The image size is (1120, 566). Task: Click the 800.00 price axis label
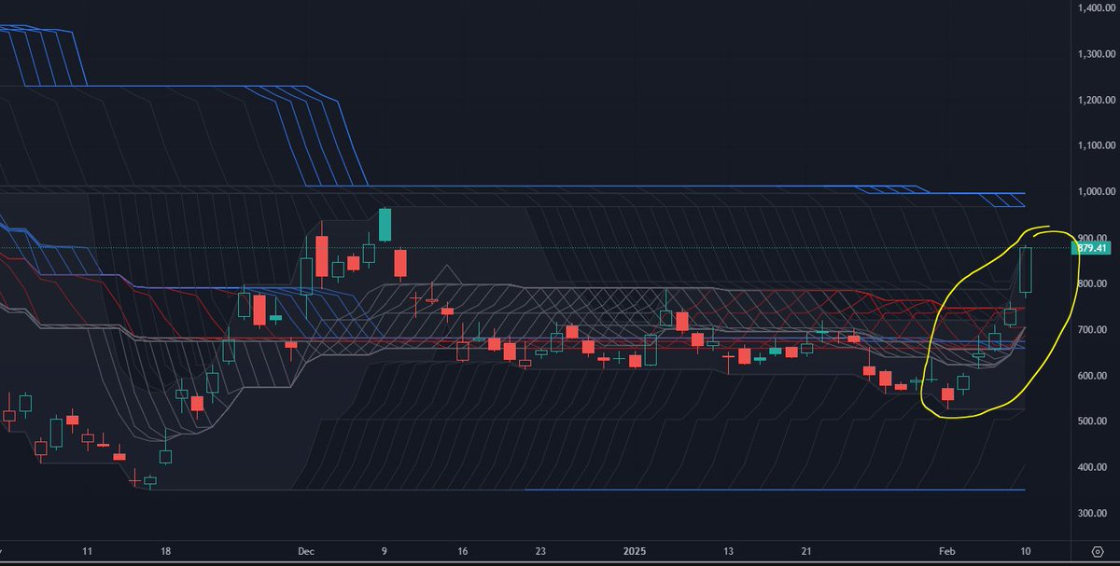pyautogui.click(x=1091, y=283)
